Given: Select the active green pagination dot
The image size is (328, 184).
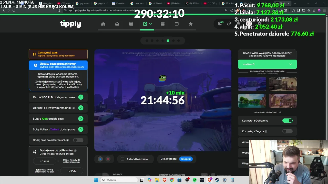Looking at the screenshot, I should pyautogui.click(x=168, y=41).
